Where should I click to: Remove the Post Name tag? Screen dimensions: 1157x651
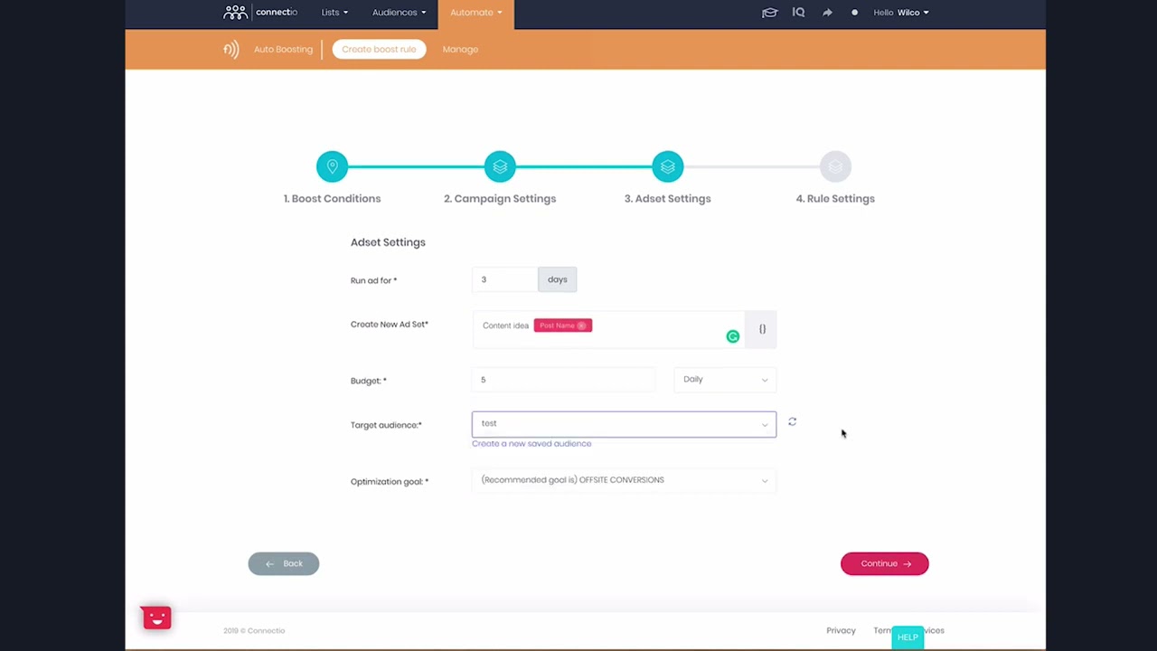(582, 325)
